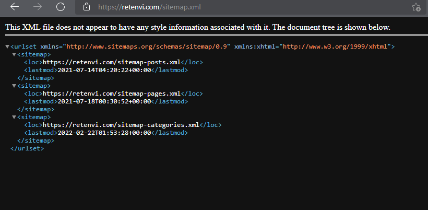Click the lastmod value 2021-07-18T00:30:52
The height and width of the screenshot is (210, 428).
click(104, 101)
